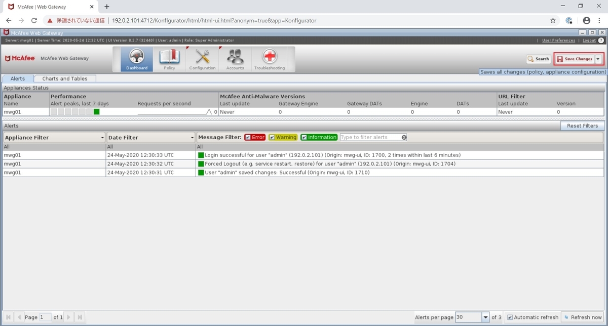Click the page number input field
The width and height of the screenshot is (608, 326).
45,317
